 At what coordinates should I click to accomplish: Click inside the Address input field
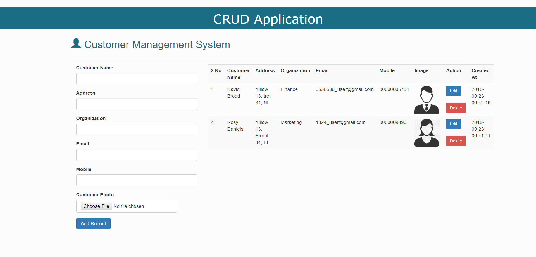(136, 104)
